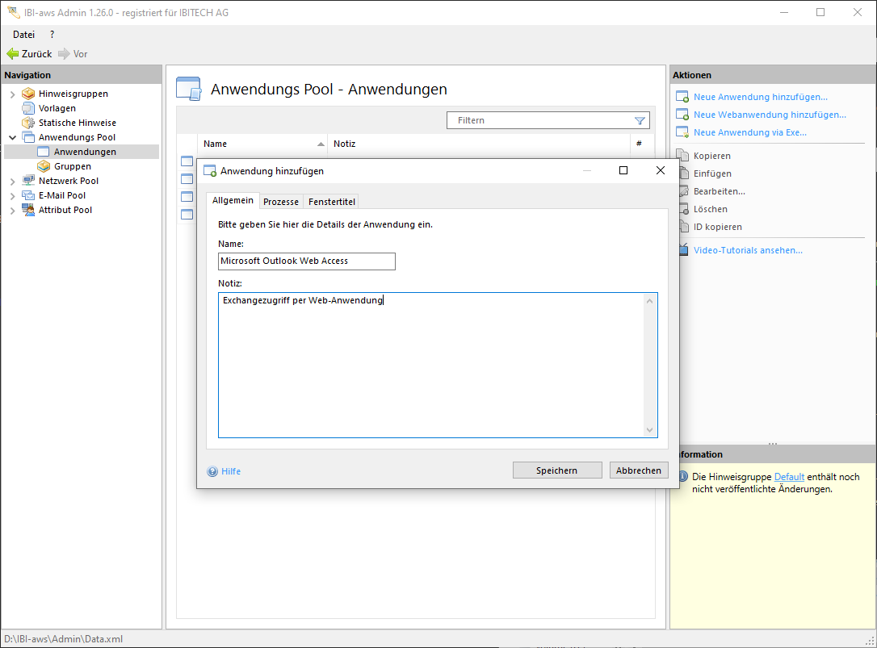Viewport: 877px width, 648px height.
Task: Collapse the Anwendungs Pool tree node
Action: click(x=12, y=137)
